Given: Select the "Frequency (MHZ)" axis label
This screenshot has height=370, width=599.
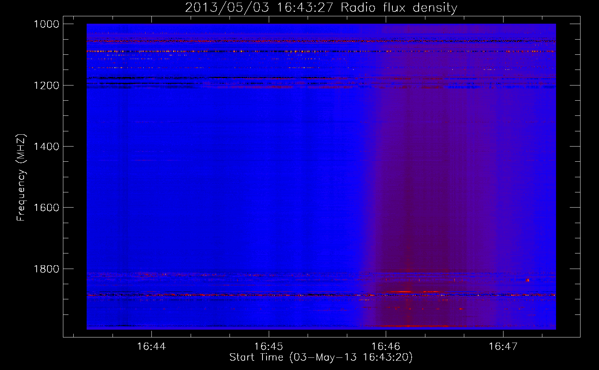Looking at the screenshot, I should pyautogui.click(x=21, y=178).
